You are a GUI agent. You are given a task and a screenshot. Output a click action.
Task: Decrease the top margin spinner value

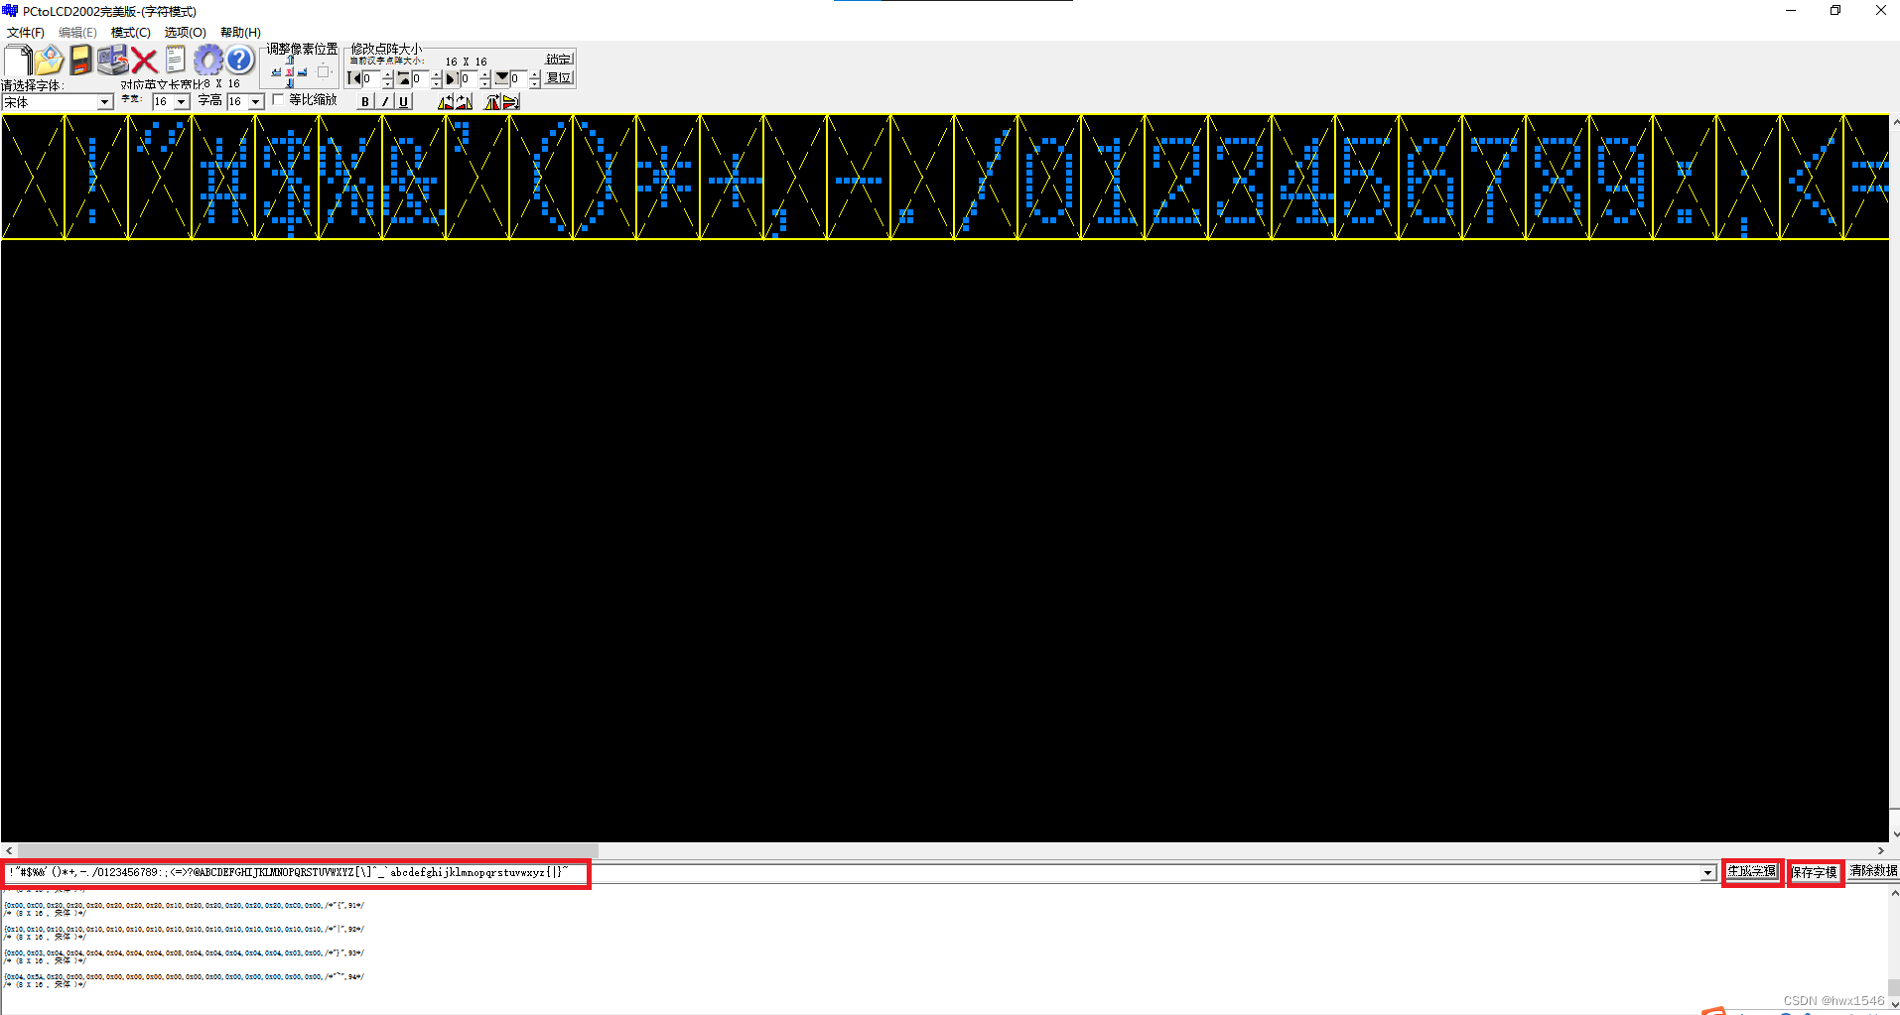coord(436,83)
